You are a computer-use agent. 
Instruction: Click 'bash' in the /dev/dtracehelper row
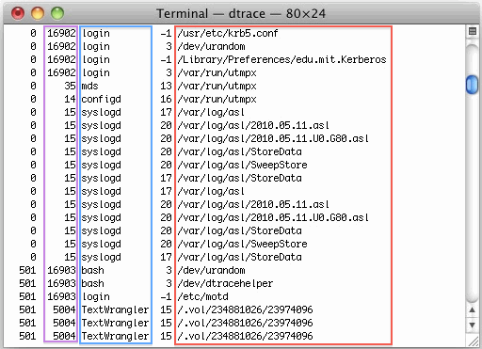point(92,283)
